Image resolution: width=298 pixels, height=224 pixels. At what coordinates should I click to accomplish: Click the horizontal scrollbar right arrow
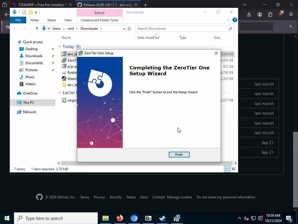(x=235, y=163)
